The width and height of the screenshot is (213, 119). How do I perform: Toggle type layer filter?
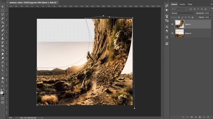click(198, 9)
